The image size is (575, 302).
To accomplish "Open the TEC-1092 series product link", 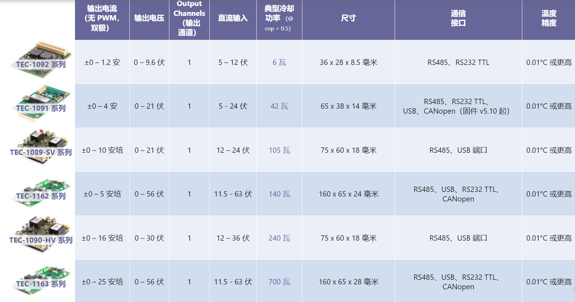I will point(41,65).
